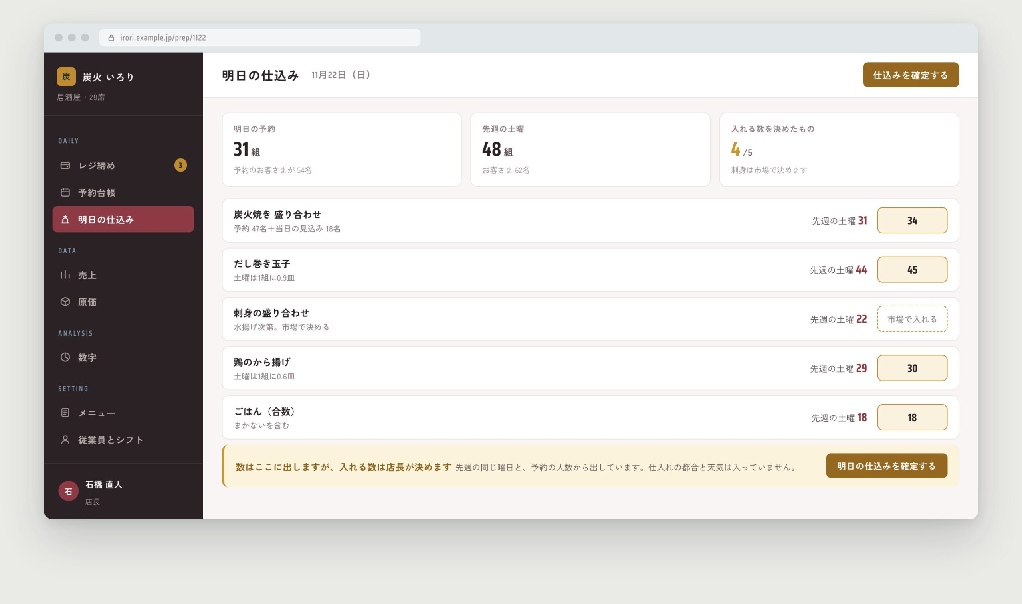The height and width of the screenshot is (604, 1022).
Task: Click 土曜は1組に0.9皿 note
Action: click(x=264, y=278)
